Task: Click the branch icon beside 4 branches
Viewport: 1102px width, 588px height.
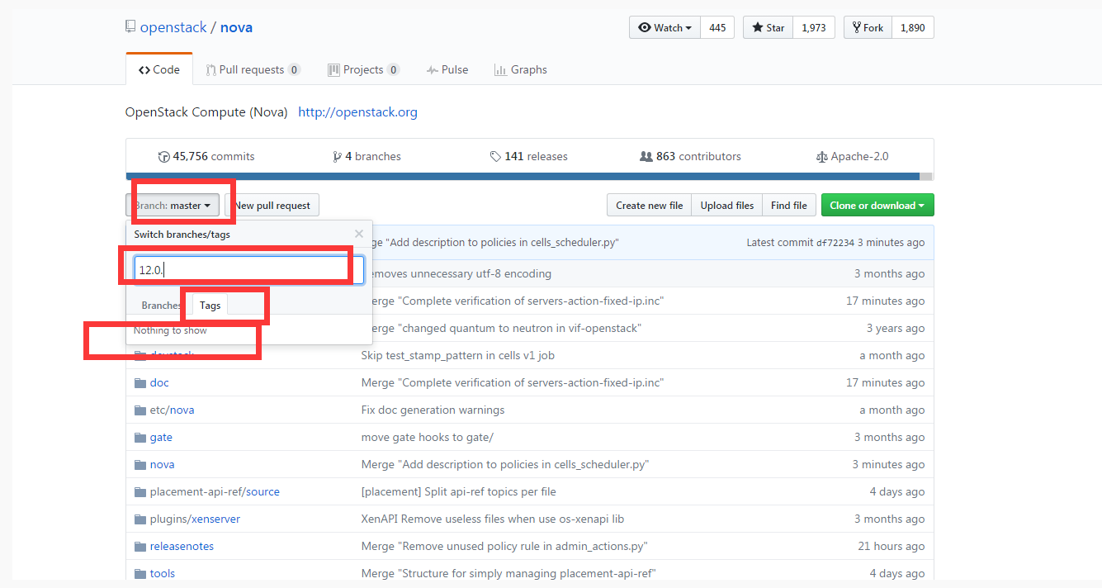Action: tap(337, 157)
